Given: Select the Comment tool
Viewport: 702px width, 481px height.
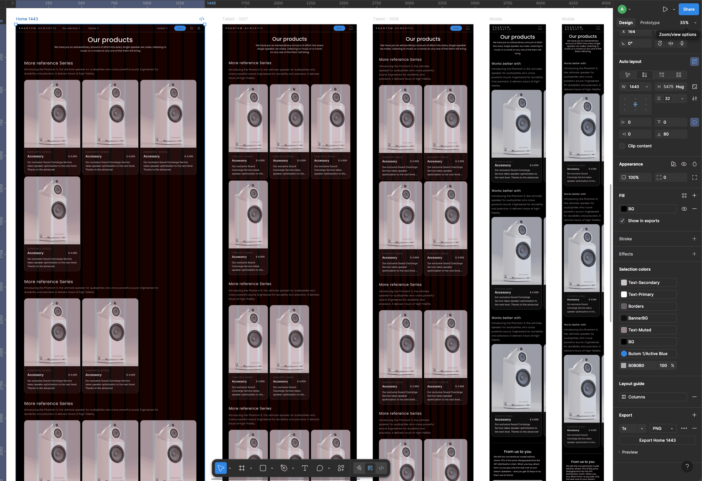Looking at the screenshot, I should tap(320, 468).
